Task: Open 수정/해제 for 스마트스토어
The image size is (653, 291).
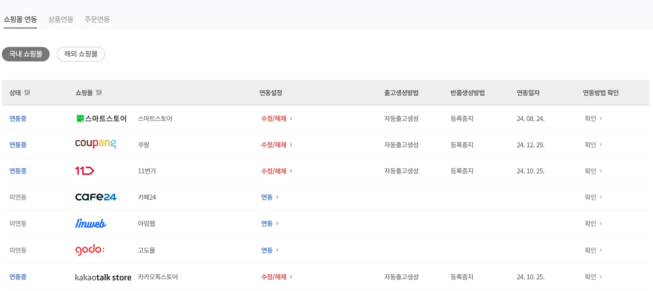Action: click(277, 119)
